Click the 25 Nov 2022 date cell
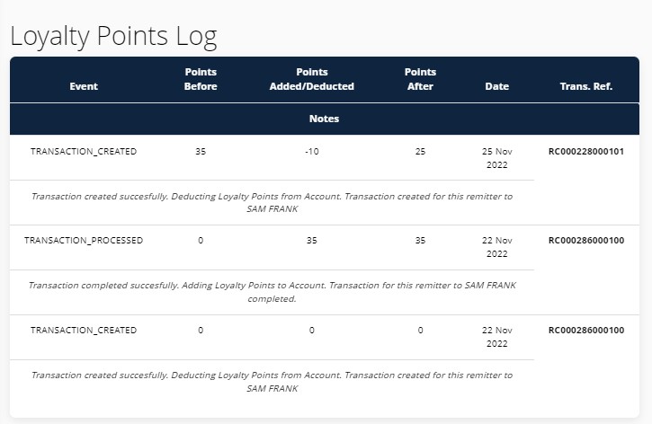Screen dimensions: 652x424 [497, 158]
